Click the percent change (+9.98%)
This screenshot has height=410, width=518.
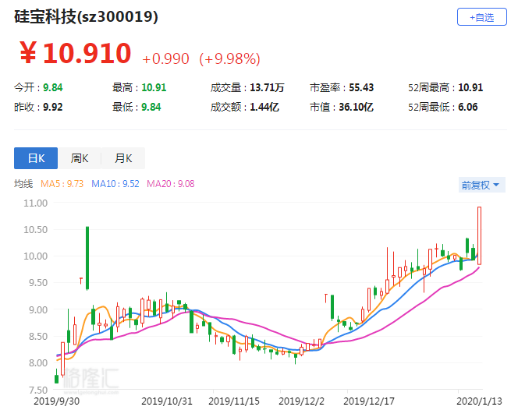229,58
